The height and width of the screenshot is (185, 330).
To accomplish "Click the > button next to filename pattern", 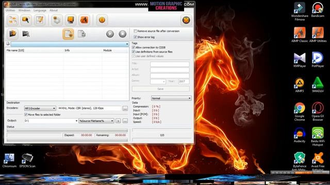I will 118,121.
